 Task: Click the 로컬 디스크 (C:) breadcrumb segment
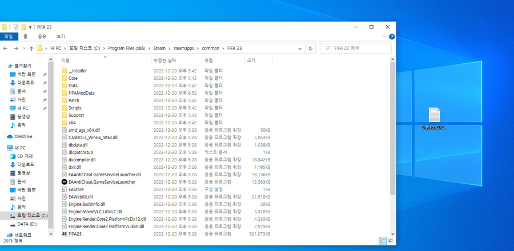85,48
